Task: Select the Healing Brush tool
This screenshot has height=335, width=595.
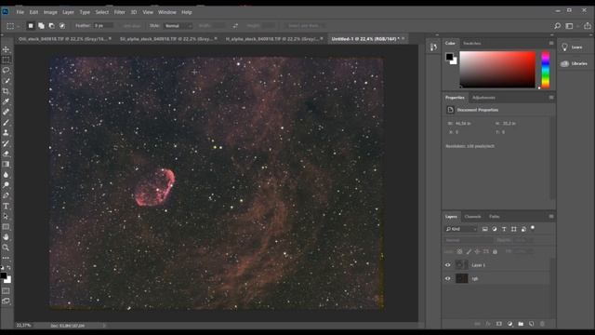Action: pos(7,112)
